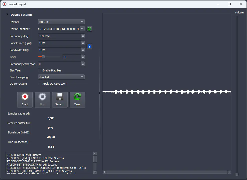
Task: Open the Device dropdown showing RTL-SDR
Action: [x=61, y=22]
